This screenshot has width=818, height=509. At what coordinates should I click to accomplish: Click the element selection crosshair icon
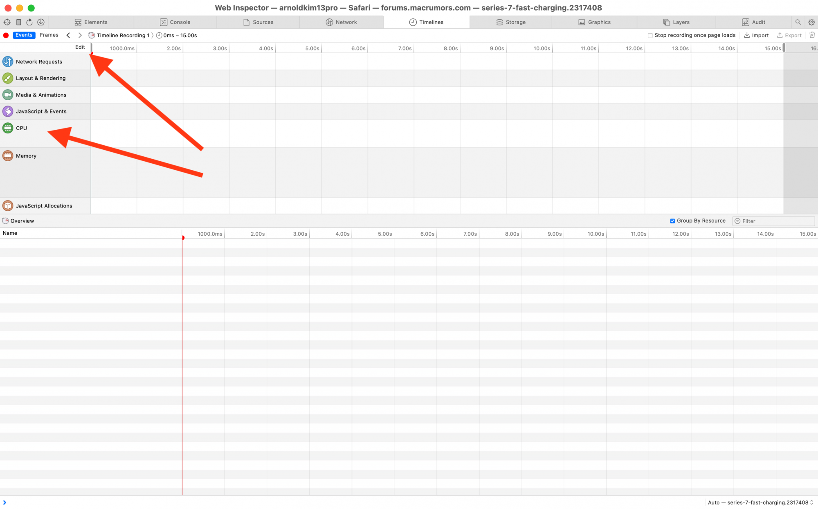(7, 22)
